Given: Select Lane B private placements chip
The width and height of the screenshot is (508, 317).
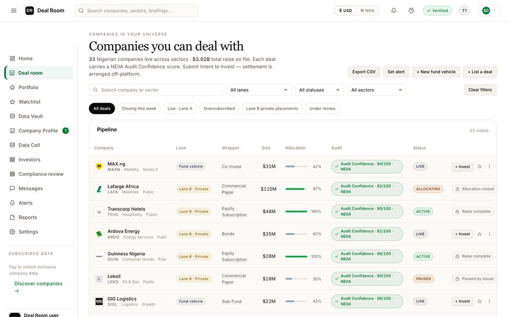Looking at the screenshot, I should click(272, 109).
